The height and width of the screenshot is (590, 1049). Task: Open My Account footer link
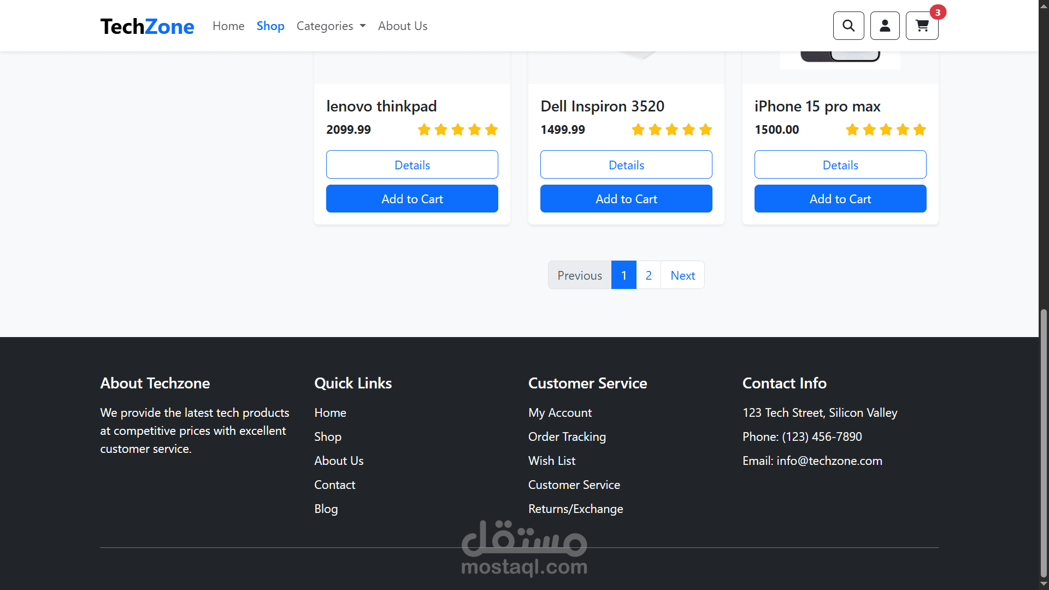click(x=560, y=412)
